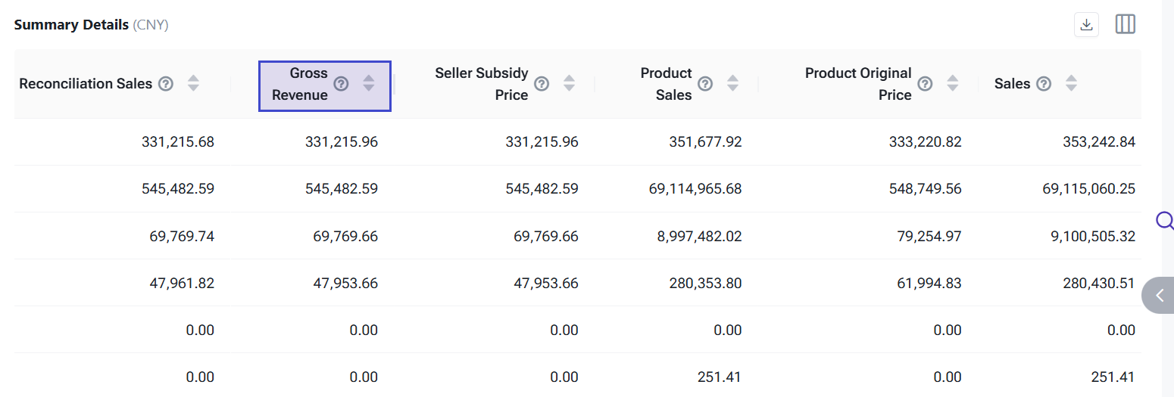
Task: Show the Sales column help tooltip
Action: pos(1044,84)
